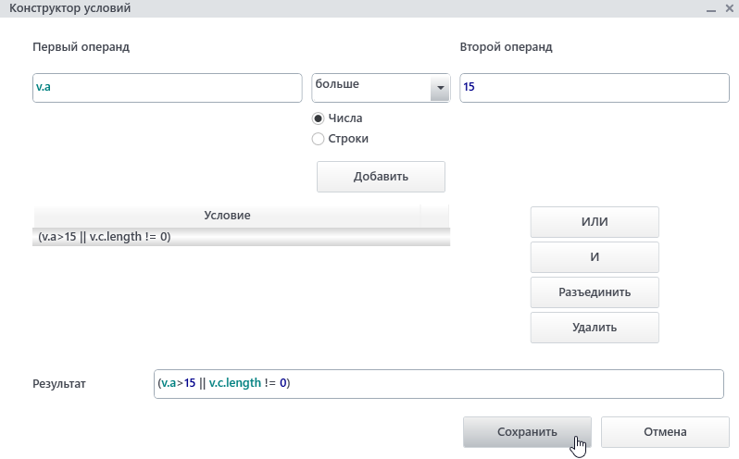Screen dimensions: 739x459
Task: Remove condition with the "Удалить" button
Action: pyautogui.click(x=594, y=327)
